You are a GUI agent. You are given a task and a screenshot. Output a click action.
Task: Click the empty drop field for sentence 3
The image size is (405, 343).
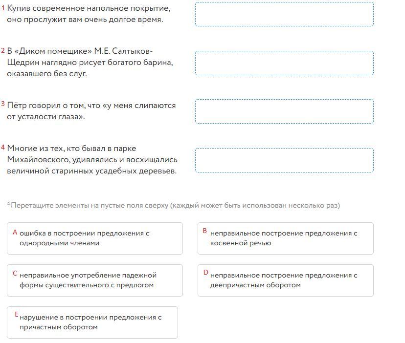pos(284,111)
